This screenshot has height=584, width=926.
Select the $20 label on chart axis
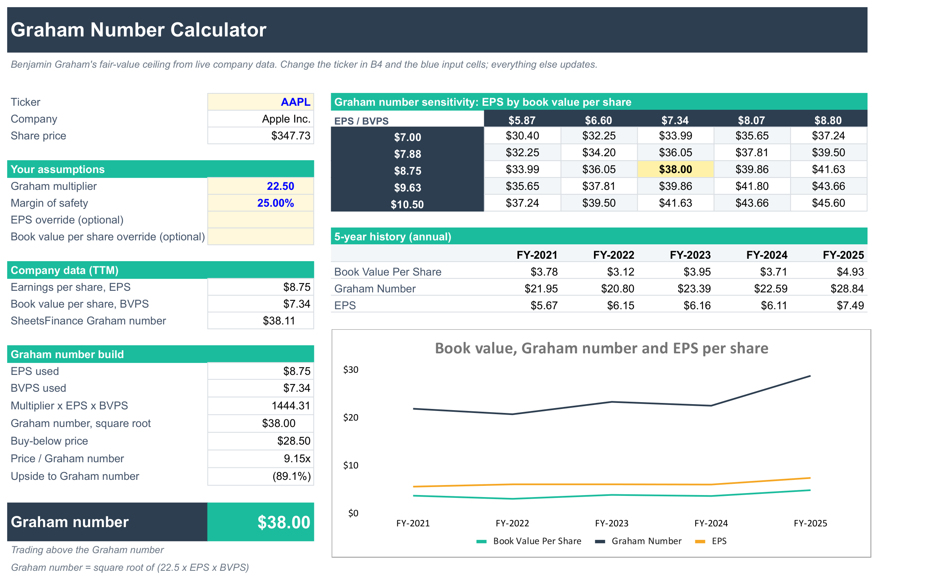(351, 417)
